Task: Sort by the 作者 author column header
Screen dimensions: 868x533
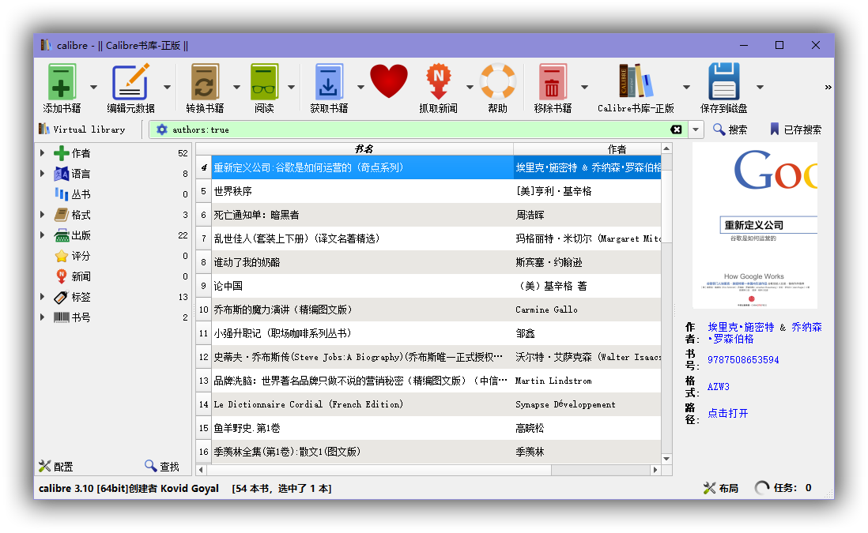Action: [587, 148]
